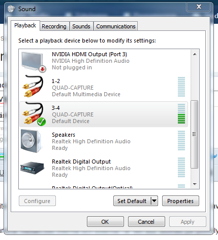Screen dimensions: 218x240
Task: Click "QUAD-CAPTURE" label under 3-4
Action: (73, 114)
